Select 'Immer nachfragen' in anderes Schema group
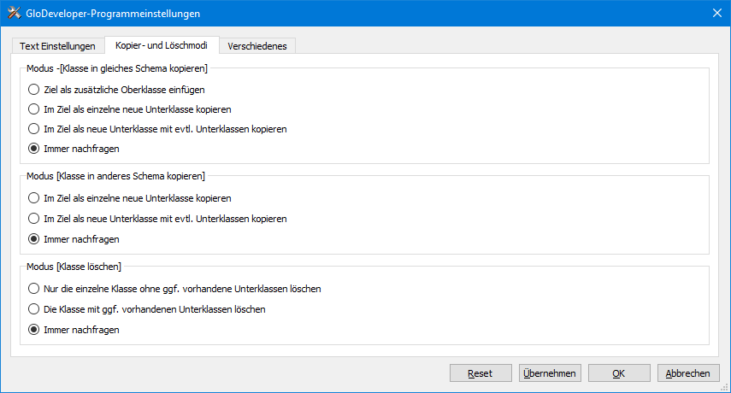The image size is (731, 393). [74, 239]
